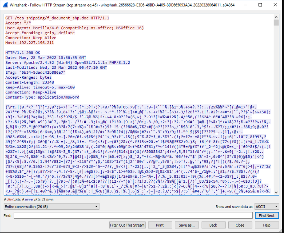
Task: Minimize the Follow HTTP Stream window
Action: click(246, 5)
